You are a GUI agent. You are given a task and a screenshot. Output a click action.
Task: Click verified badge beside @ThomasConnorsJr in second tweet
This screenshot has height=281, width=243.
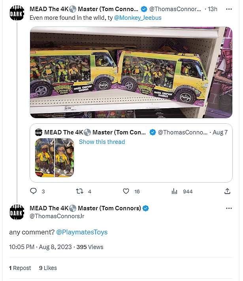click(146, 208)
